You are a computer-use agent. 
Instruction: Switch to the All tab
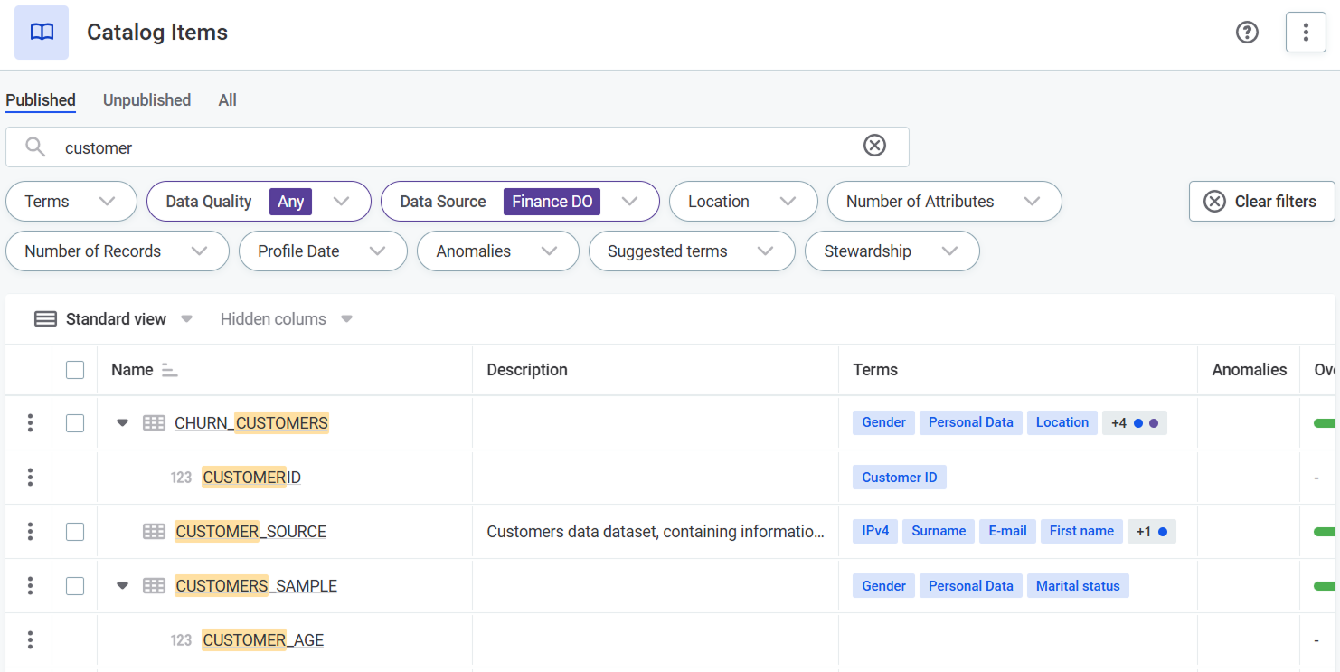coord(227,100)
